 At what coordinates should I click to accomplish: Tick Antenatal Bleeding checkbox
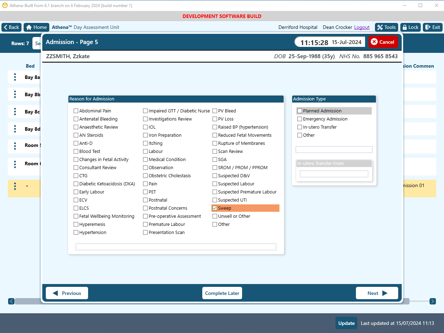[x=76, y=119]
